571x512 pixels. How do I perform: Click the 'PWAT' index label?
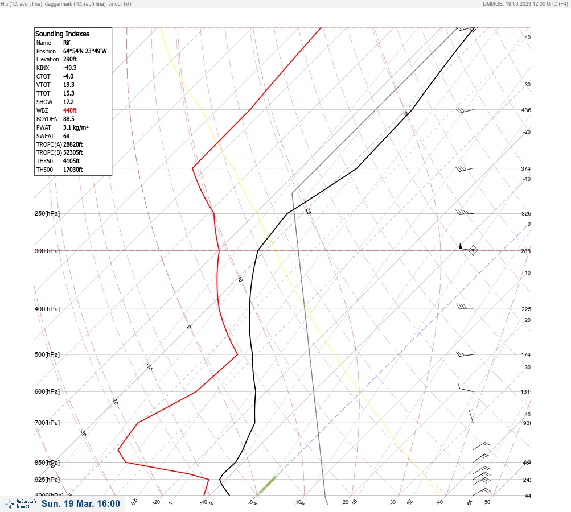[44, 128]
